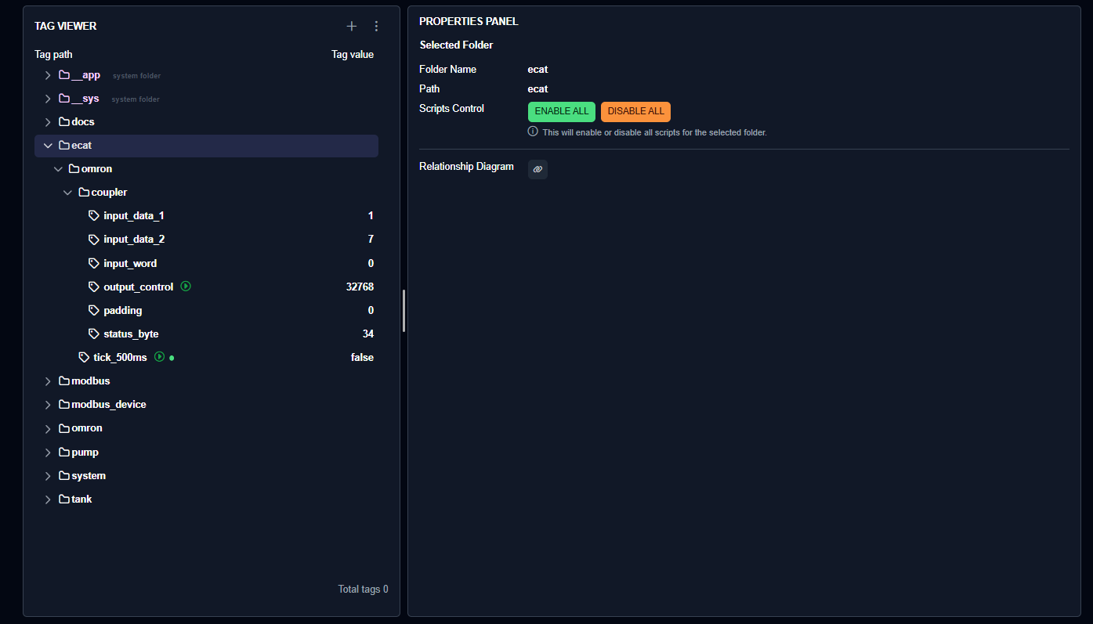The height and width of the screenshot is (624, 1093).
Task: Click the info icon below Enable All
Action: [533, 132]
